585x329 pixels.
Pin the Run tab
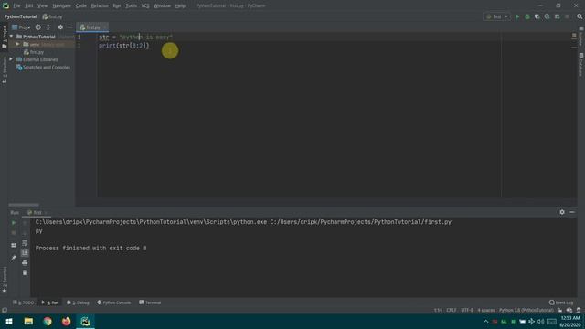pos(14,258)
